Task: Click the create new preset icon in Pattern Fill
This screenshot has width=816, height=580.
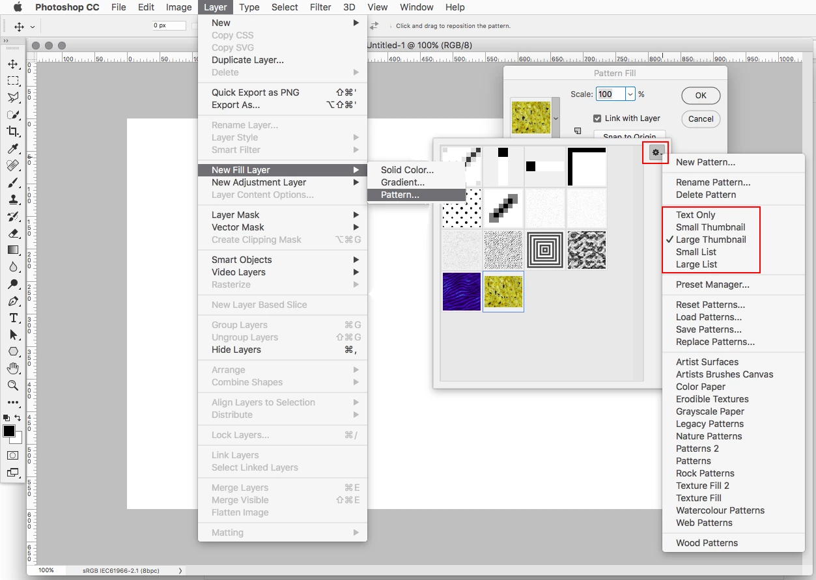Action: (x=578, y=131)
